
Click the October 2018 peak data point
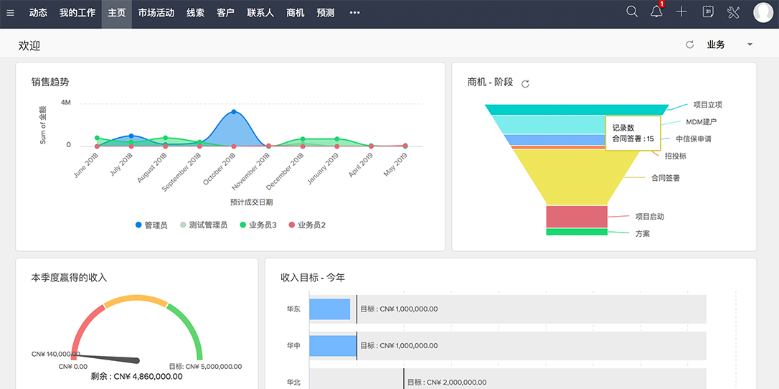(x=234, y=112)
